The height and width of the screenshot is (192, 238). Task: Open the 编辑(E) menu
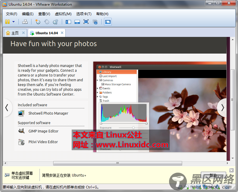[28, 14]
